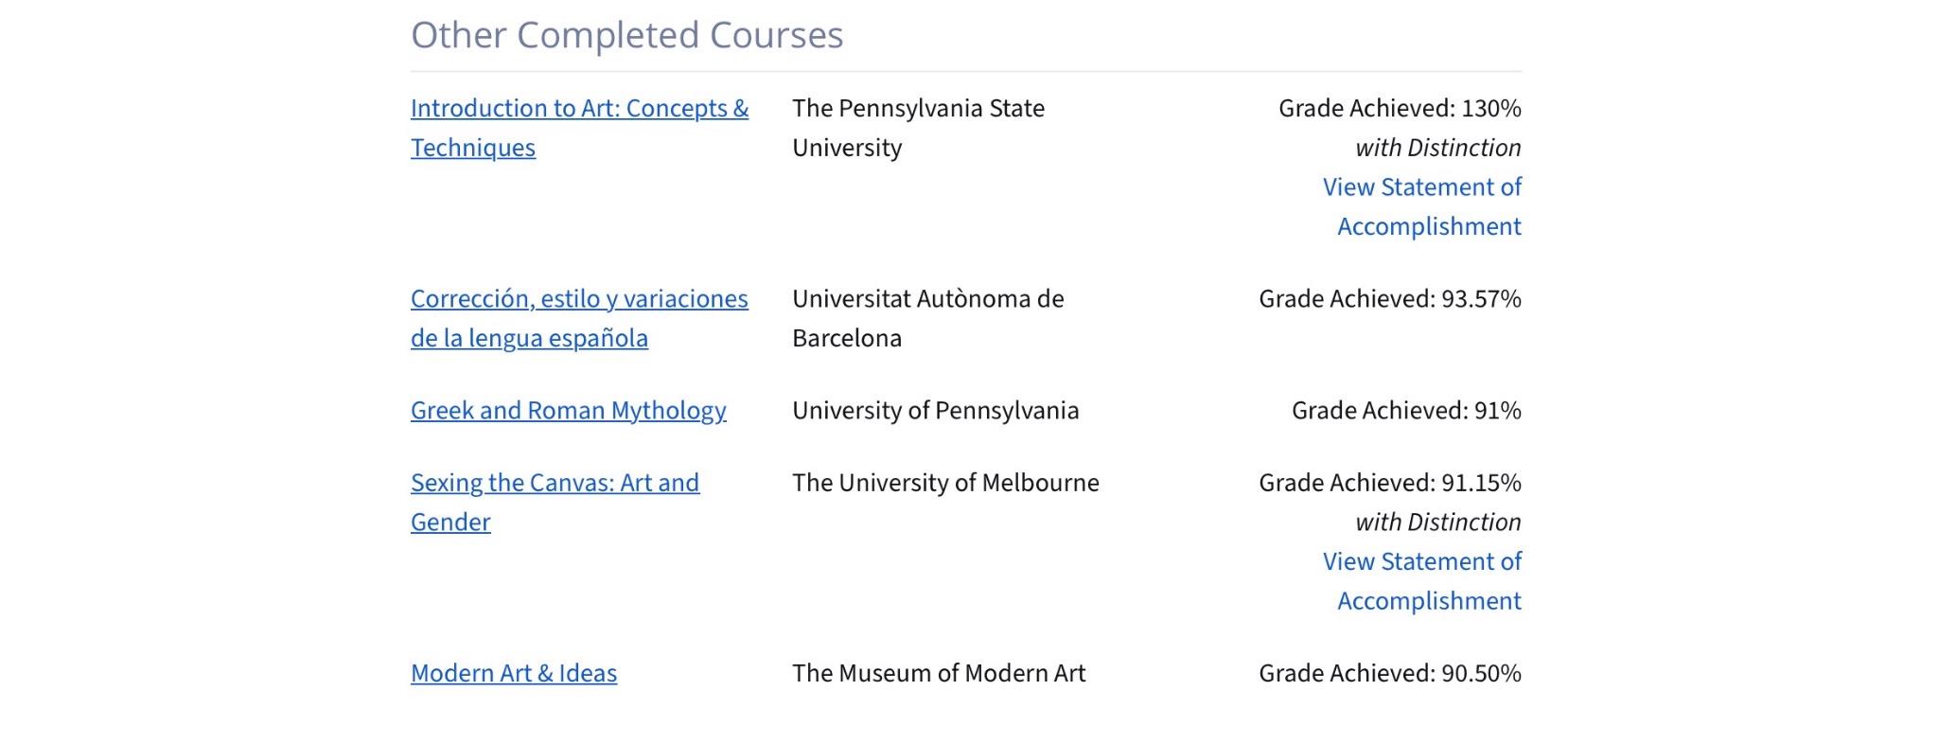Open Introduction to Art: Concepts & Techniques course
The image size is (1938, 744).
[578, 109]
